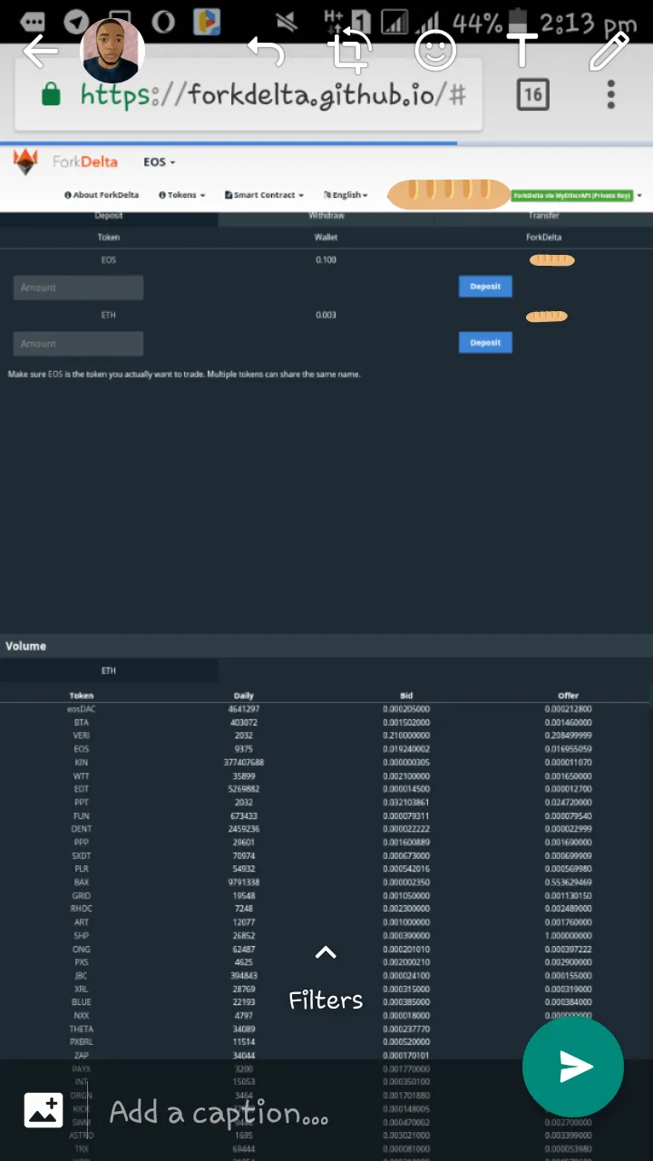Click the ForkDelta fox logo
Screen dimensions: 653x1161
coord(25,161)
